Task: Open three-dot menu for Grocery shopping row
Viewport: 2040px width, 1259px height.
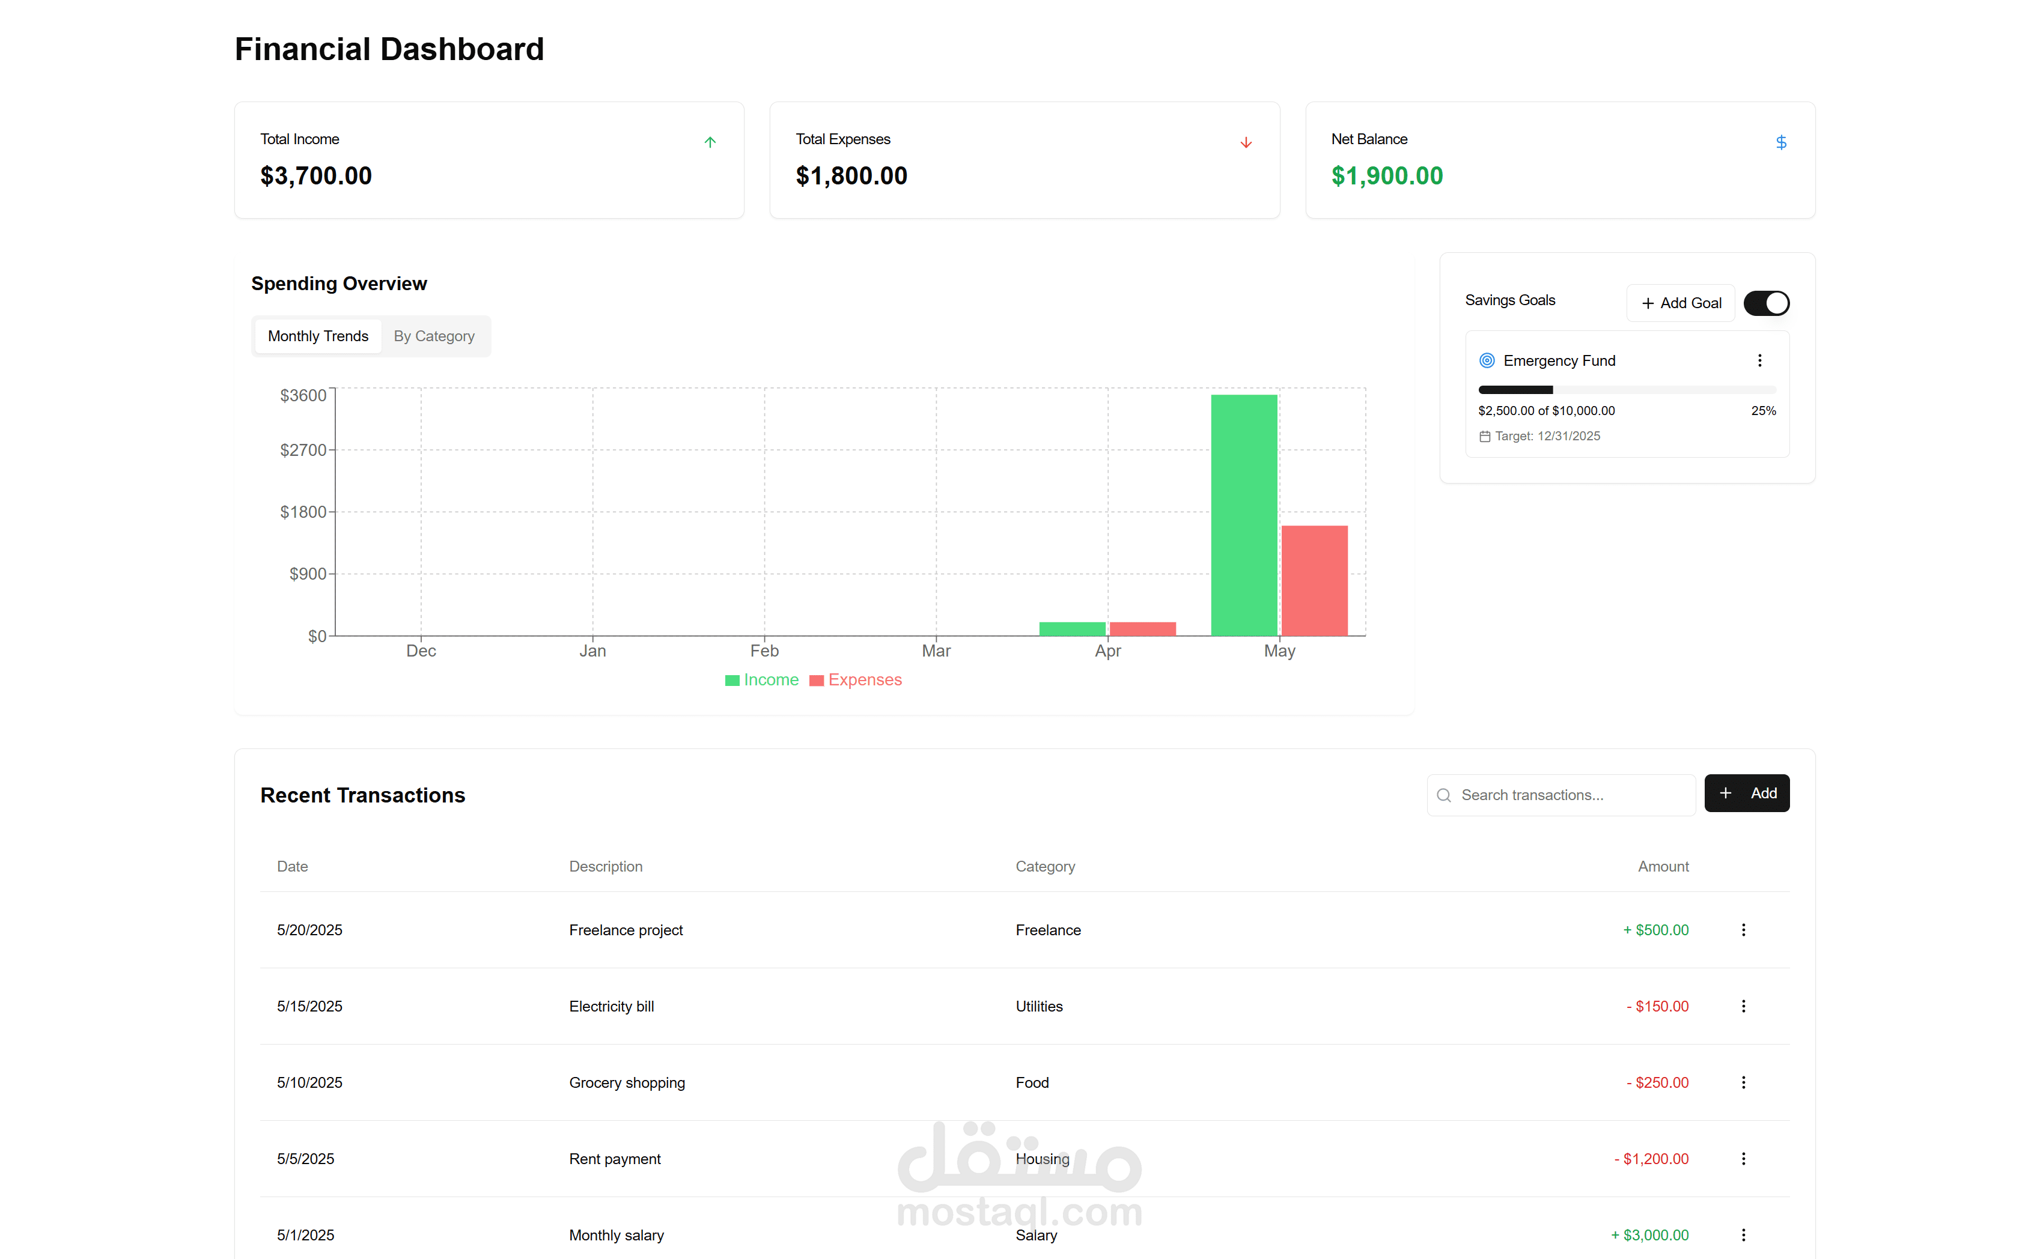Action: (x=1743, y=1082)
